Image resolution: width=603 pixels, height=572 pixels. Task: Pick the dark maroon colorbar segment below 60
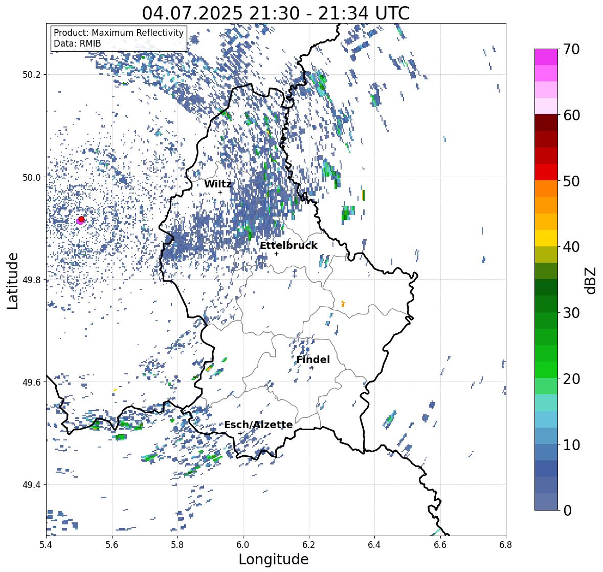click(x=546, y=123)
